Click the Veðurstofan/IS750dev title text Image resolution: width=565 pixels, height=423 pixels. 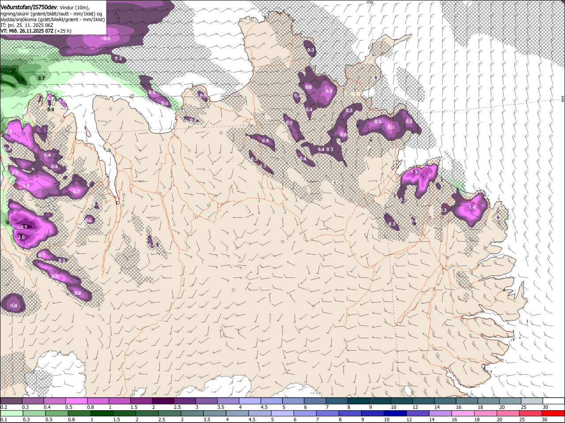(x=29, y=7)
